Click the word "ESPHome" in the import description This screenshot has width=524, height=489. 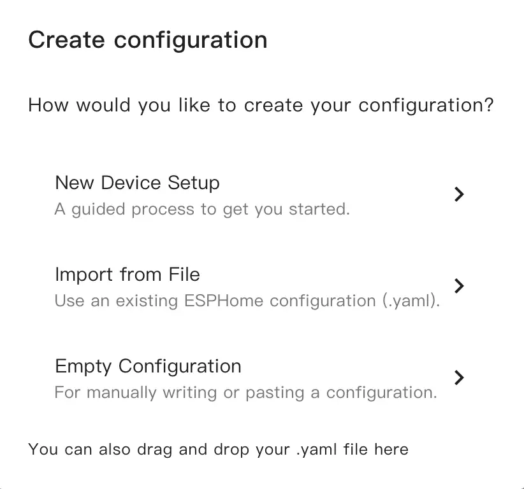click(x=224, y=301)
